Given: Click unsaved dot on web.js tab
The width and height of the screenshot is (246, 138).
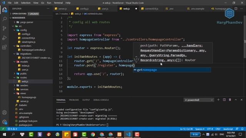Looking at the screenshot, I should 136,8.
